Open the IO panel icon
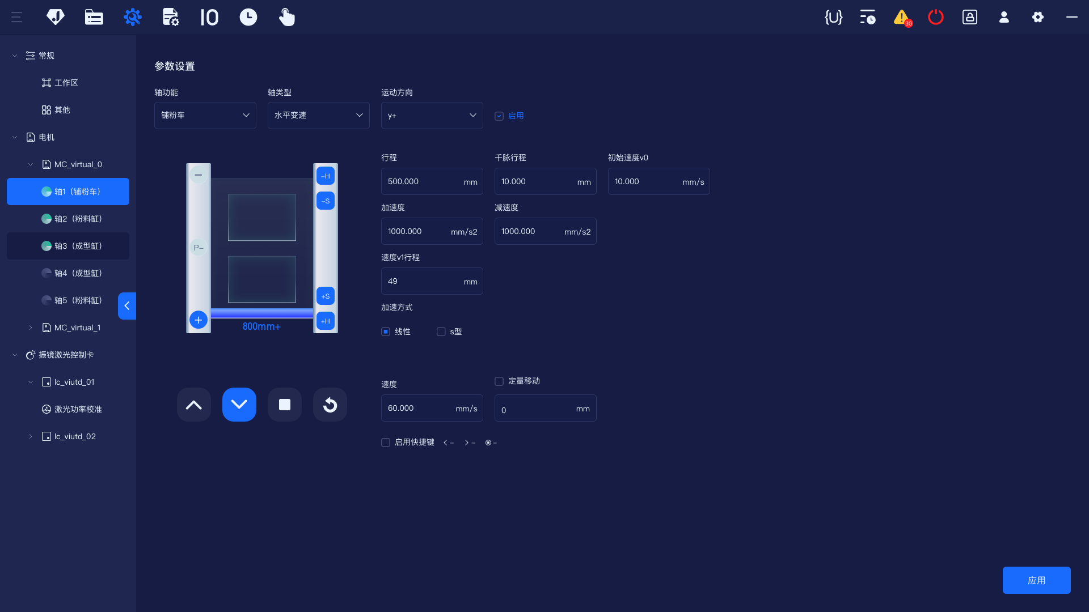Screen dimensions: 1089x612 point(209,17)
